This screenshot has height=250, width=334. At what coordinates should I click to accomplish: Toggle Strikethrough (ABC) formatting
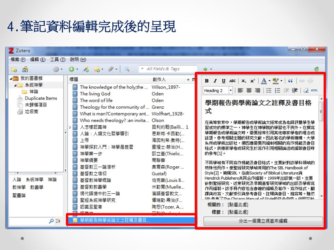232,81
